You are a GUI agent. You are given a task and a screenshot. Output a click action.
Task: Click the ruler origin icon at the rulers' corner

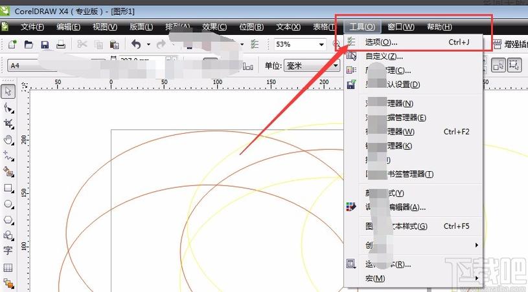click(24, 85)
